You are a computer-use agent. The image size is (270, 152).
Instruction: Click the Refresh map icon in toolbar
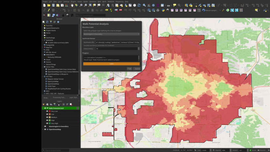pyautogui.click(x=139, y=5)
